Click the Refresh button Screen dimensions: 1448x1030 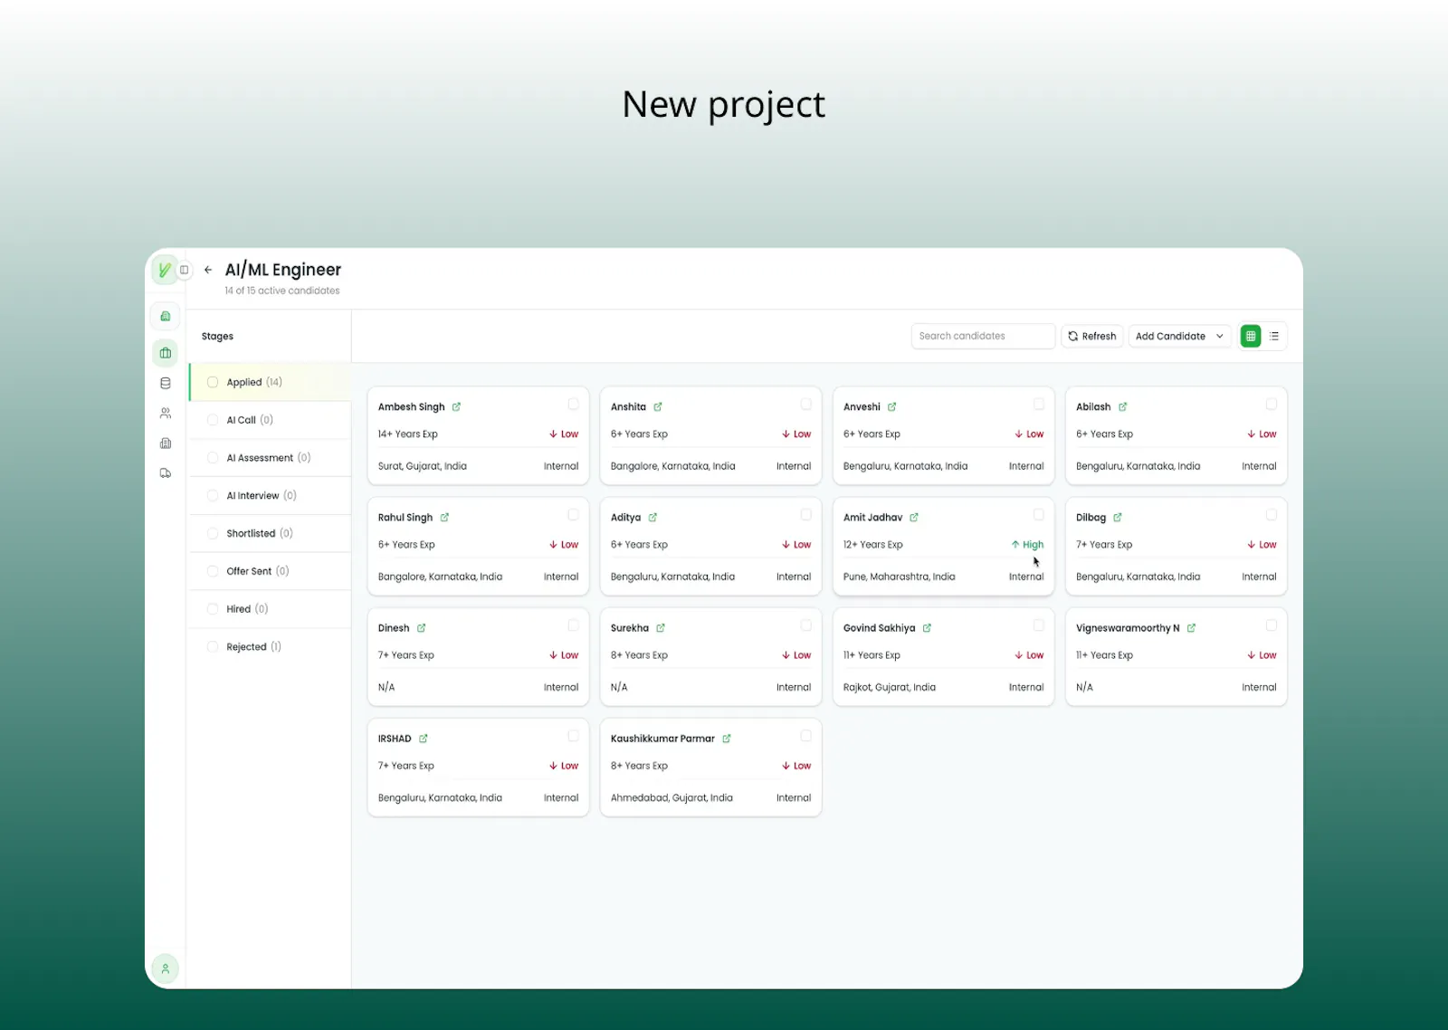click(1092, 336)
